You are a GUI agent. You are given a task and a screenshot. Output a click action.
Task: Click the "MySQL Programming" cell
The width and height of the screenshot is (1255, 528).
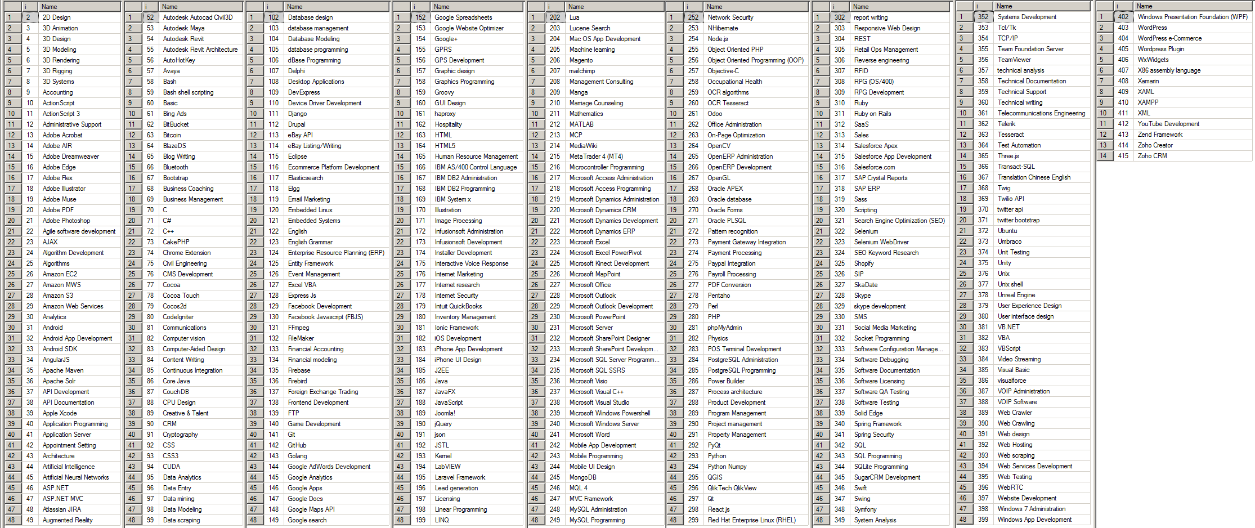614,520
